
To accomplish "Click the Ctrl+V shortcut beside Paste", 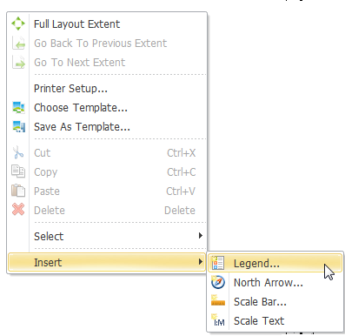I will click(x=181, y=192).
